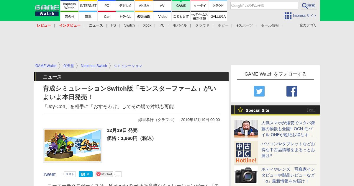Image resolution: width=354 pixels, height=186 pixels.
Task: Open the 仮想通貨 tab
Action: (x=144, y=16)
